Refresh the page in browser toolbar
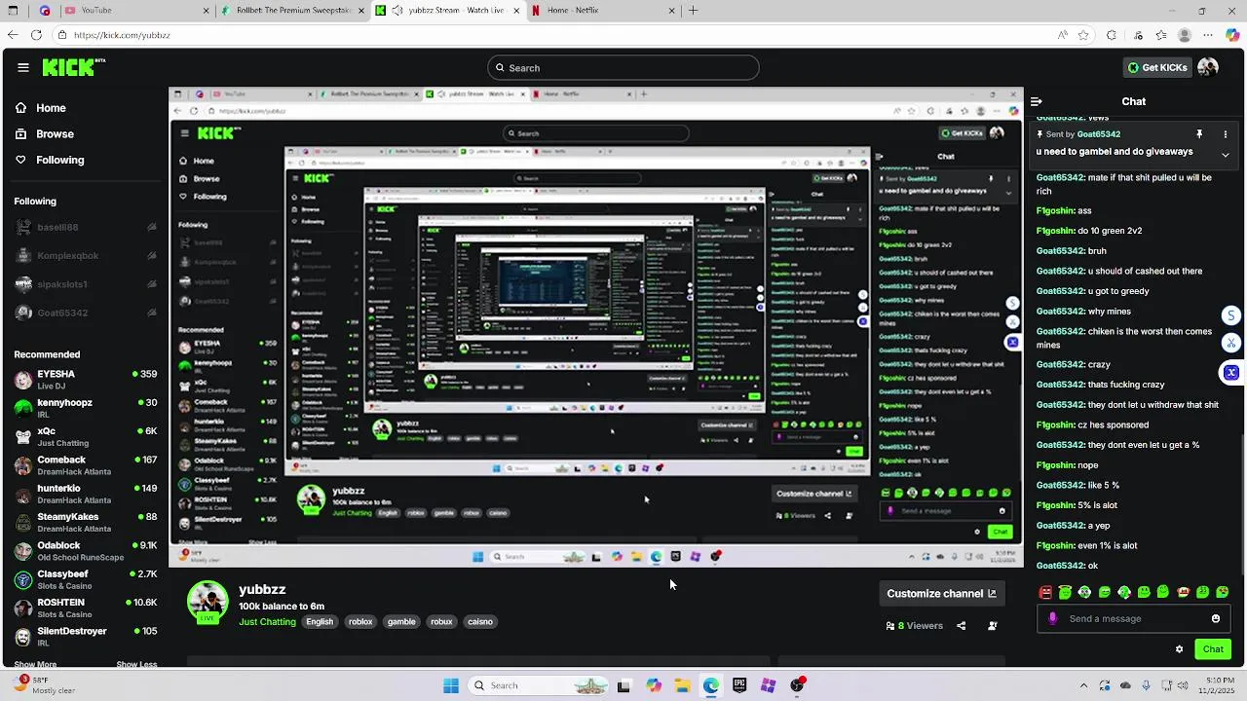 (x=36, y=35)
